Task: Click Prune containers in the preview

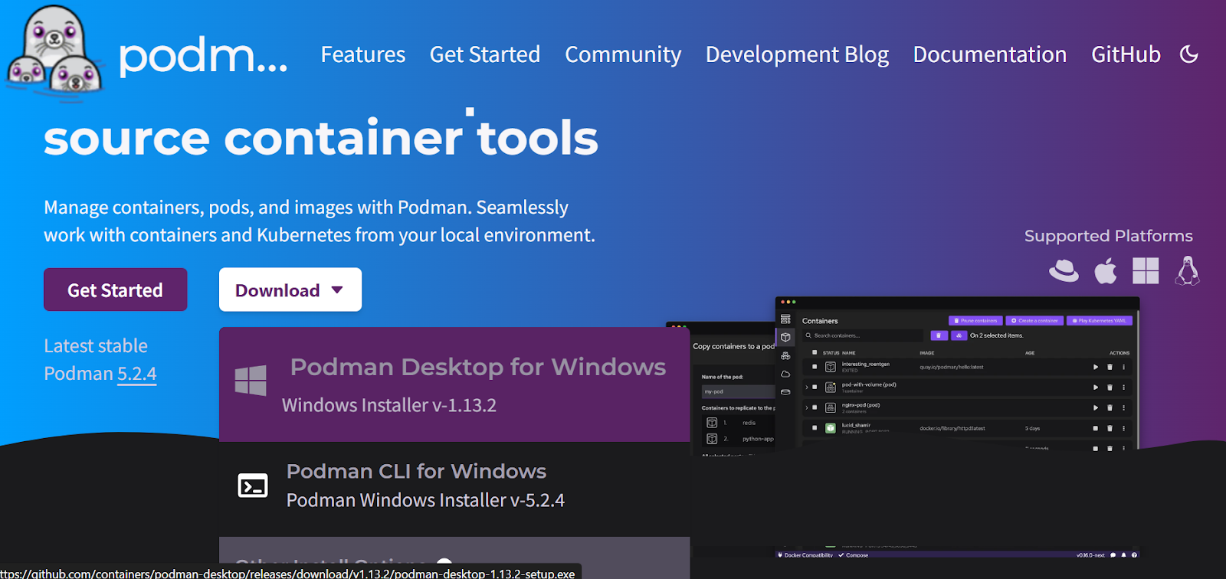Action: [x=975, y=321]
